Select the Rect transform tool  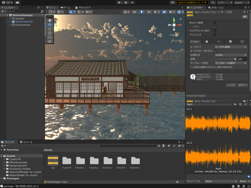coord(50,37)
